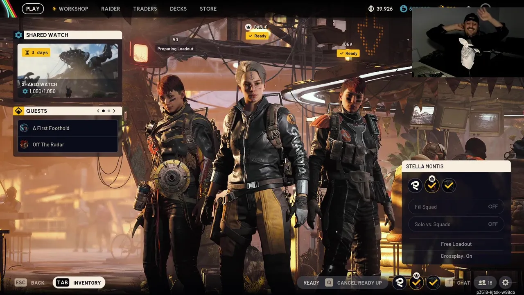Select the first quests page dot
524x295 pixels.
103,111
